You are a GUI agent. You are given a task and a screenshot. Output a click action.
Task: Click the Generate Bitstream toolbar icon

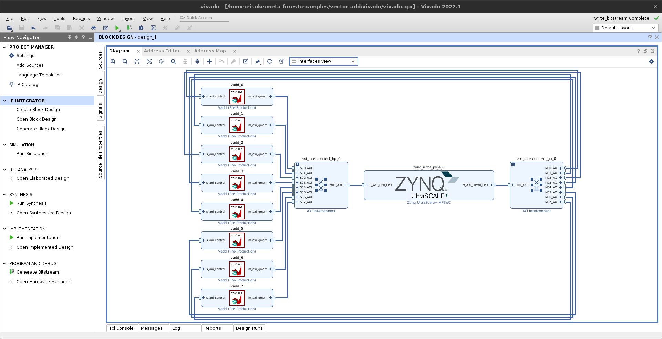pyautogui.click(x=130, y=28)
